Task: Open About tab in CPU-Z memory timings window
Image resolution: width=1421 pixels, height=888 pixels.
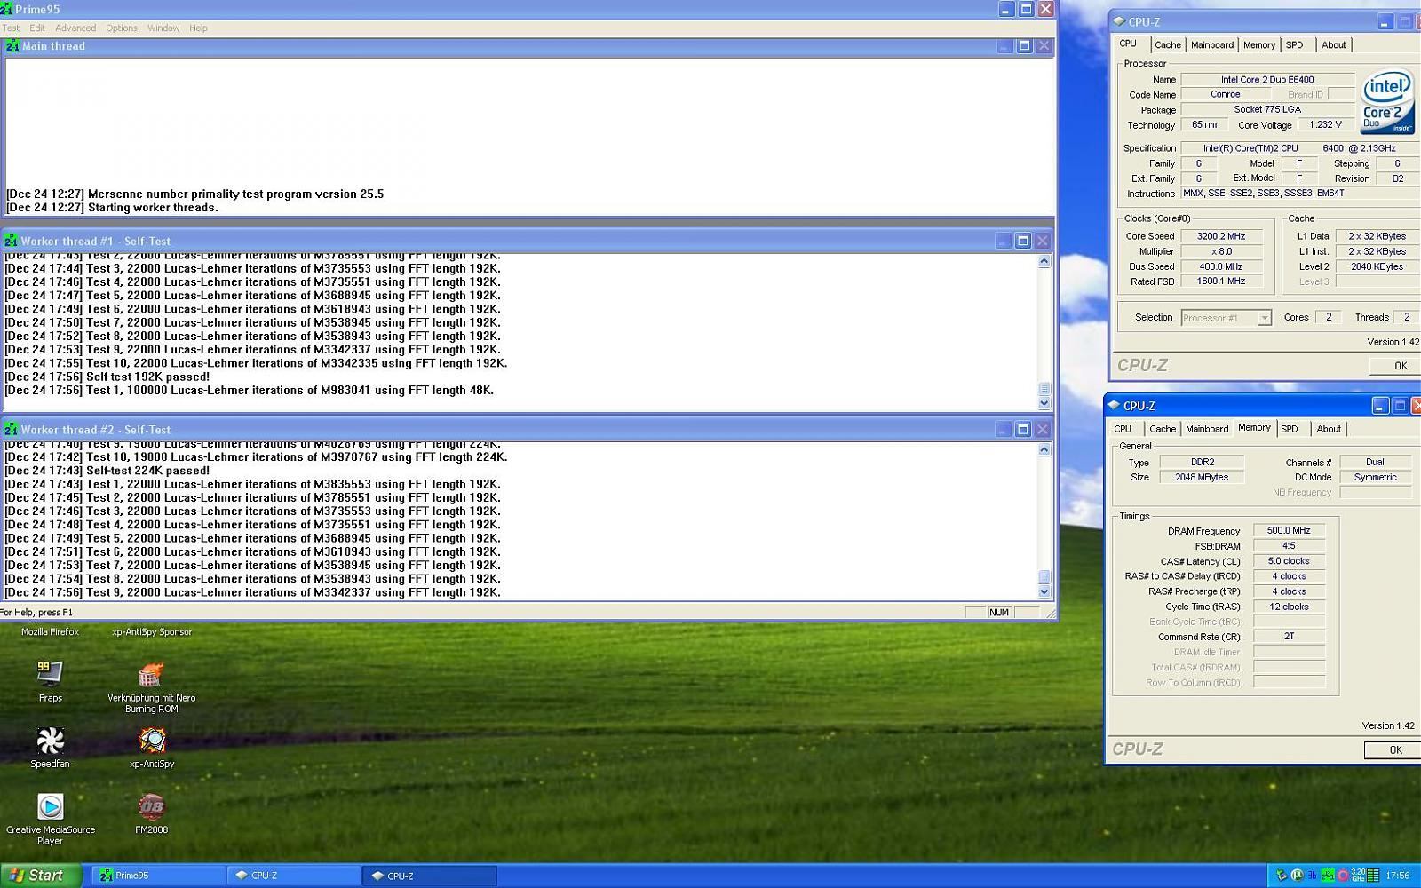Action: (1329, 429)
